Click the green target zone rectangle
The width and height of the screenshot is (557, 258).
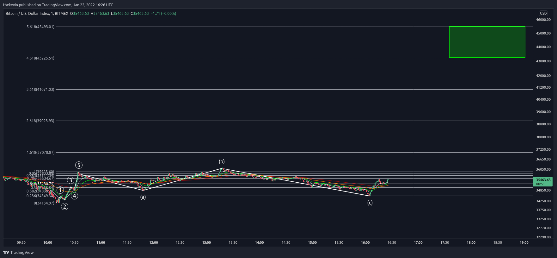pos(487,42)
